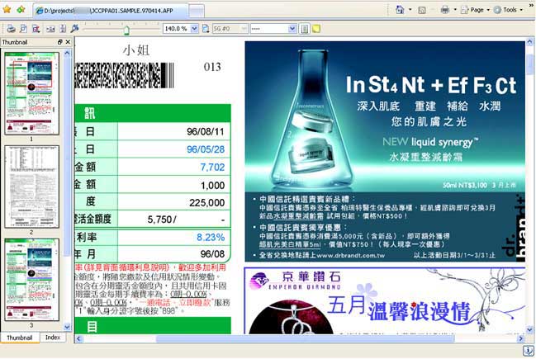Click the magnifier zoom tool icon
The width and height of the screenshot is (536, 359).
[74, 28]
